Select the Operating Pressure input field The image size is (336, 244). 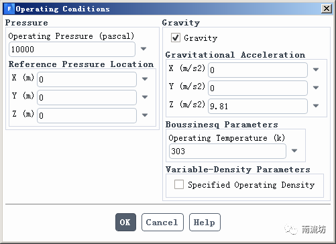72,49
